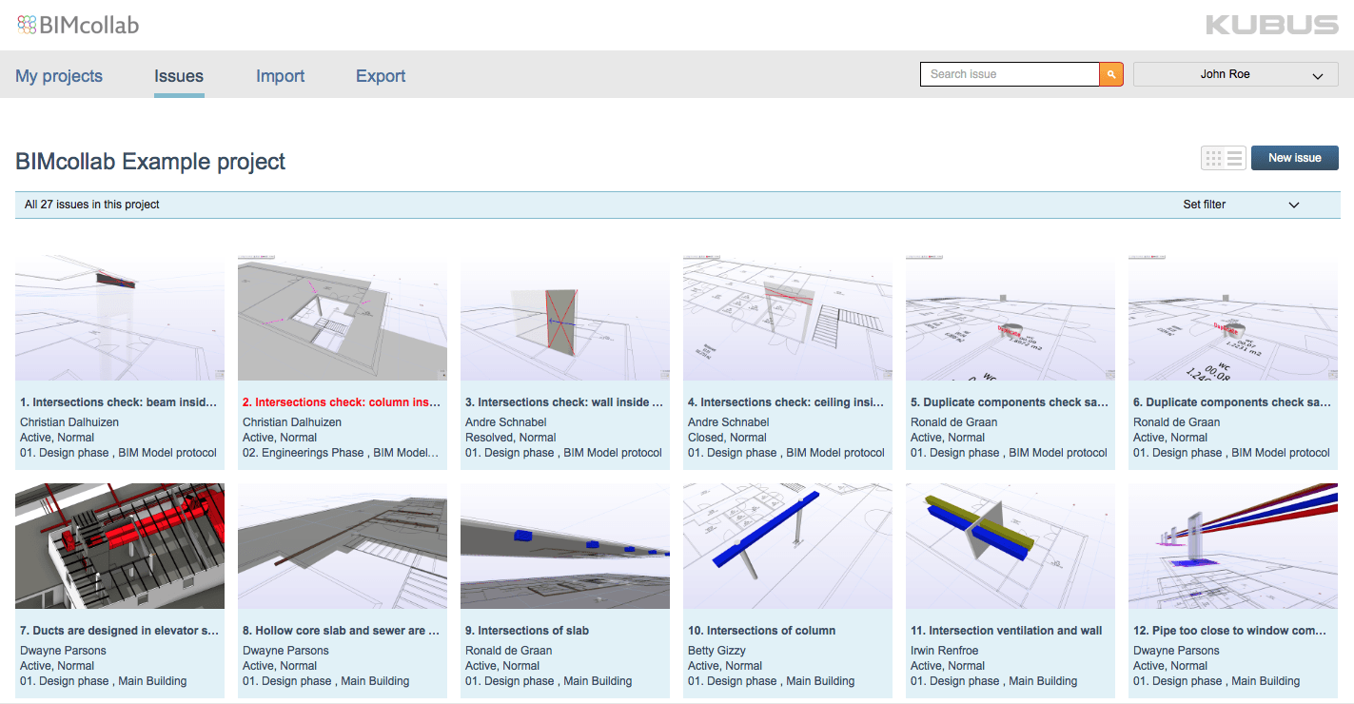
Task: Open issue 5 duplicate components thumbnail
Action: pos(1011,318)
